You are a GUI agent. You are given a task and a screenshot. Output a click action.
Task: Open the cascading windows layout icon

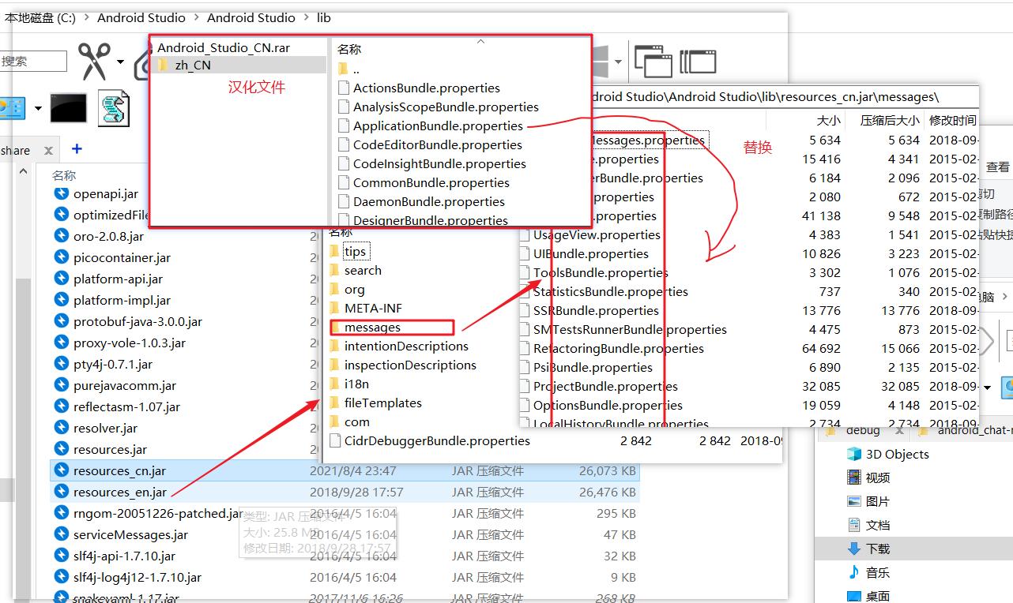(x=653, y=61)
